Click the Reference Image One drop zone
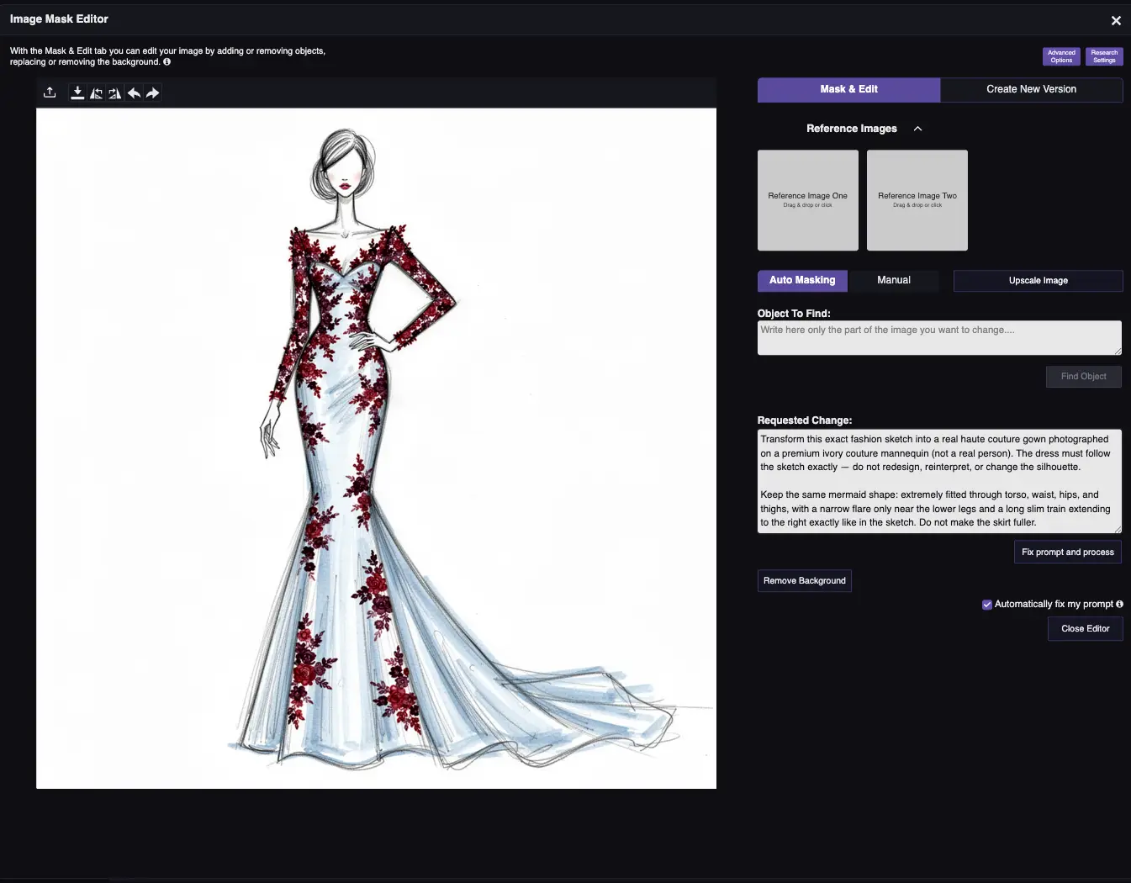 click(x=807, y=200)
